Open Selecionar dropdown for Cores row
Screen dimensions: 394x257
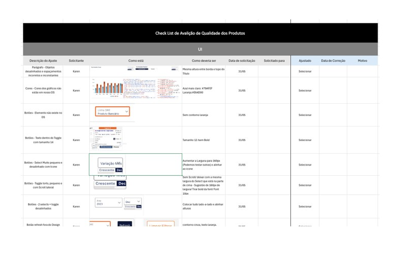tap(305, 90)
